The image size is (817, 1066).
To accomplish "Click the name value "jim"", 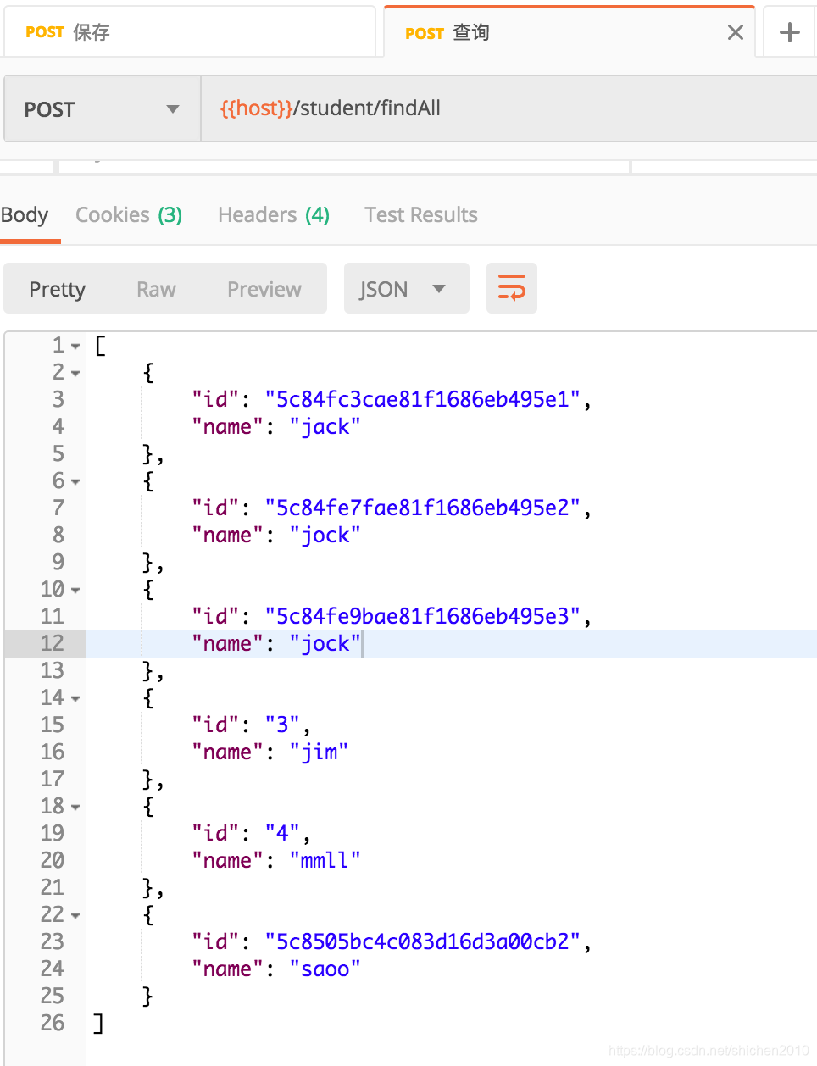I will pyautogui.click(x=319, y=752).
